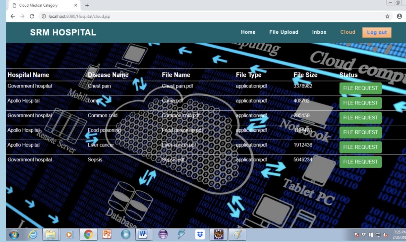The height and width of the screenshot is (242, 406).
Task: Request the Coma.pdf file
Action: pos(361,103)
